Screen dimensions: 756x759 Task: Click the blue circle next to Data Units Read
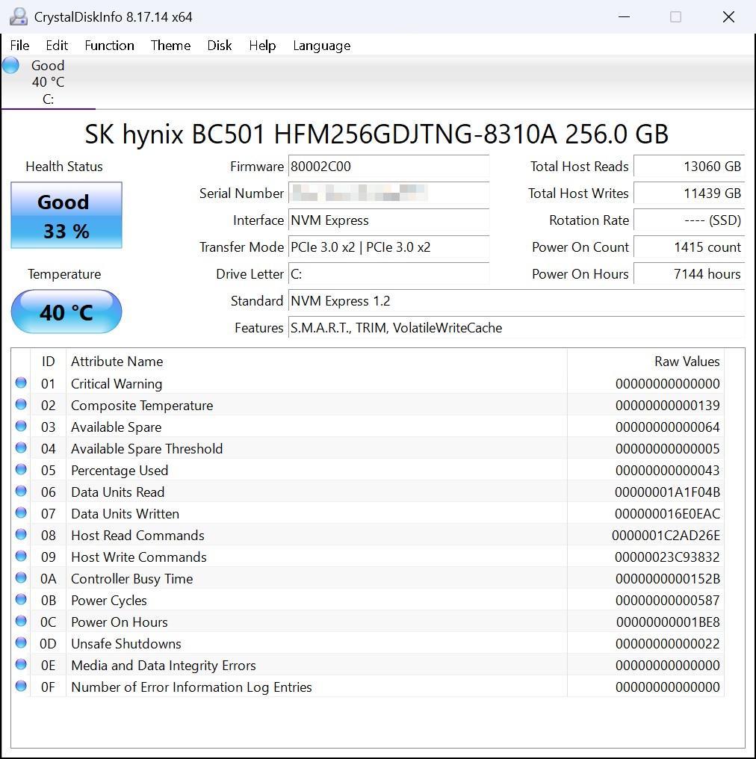pos(20,491)
